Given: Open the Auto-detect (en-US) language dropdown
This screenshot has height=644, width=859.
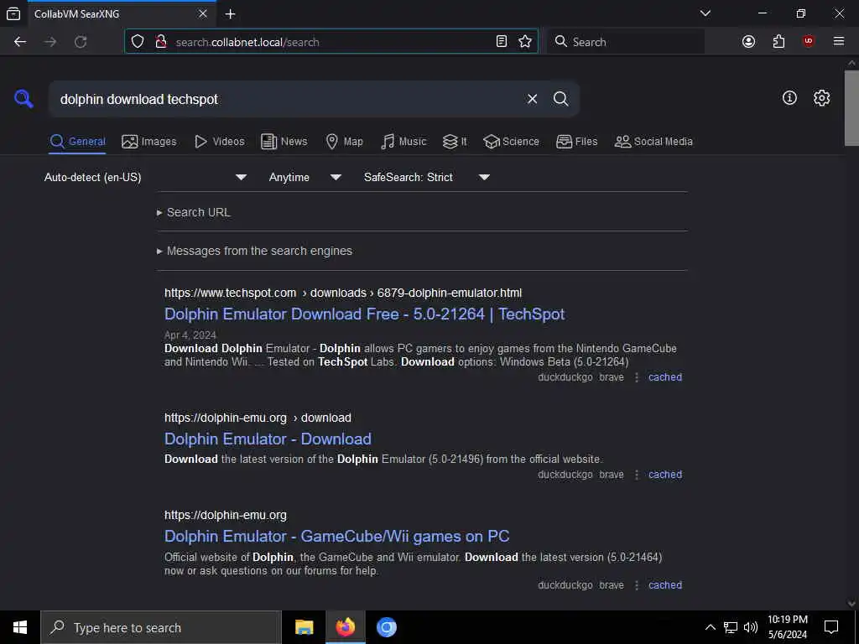Looking at the screenshot, I should (x=145, y=177).
